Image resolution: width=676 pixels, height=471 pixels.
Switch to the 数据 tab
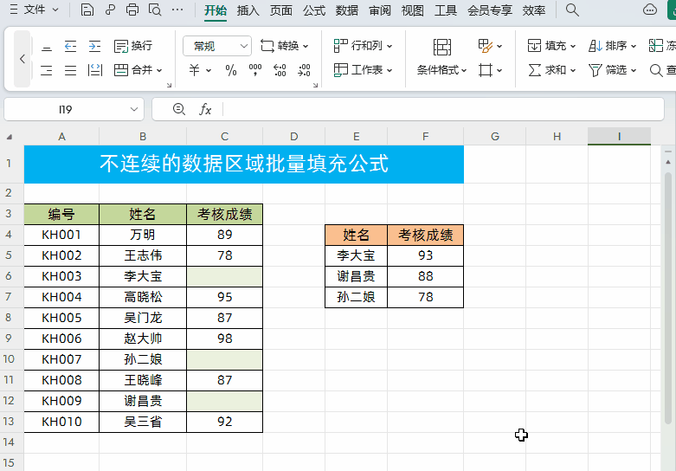click(x=346, y=10)
